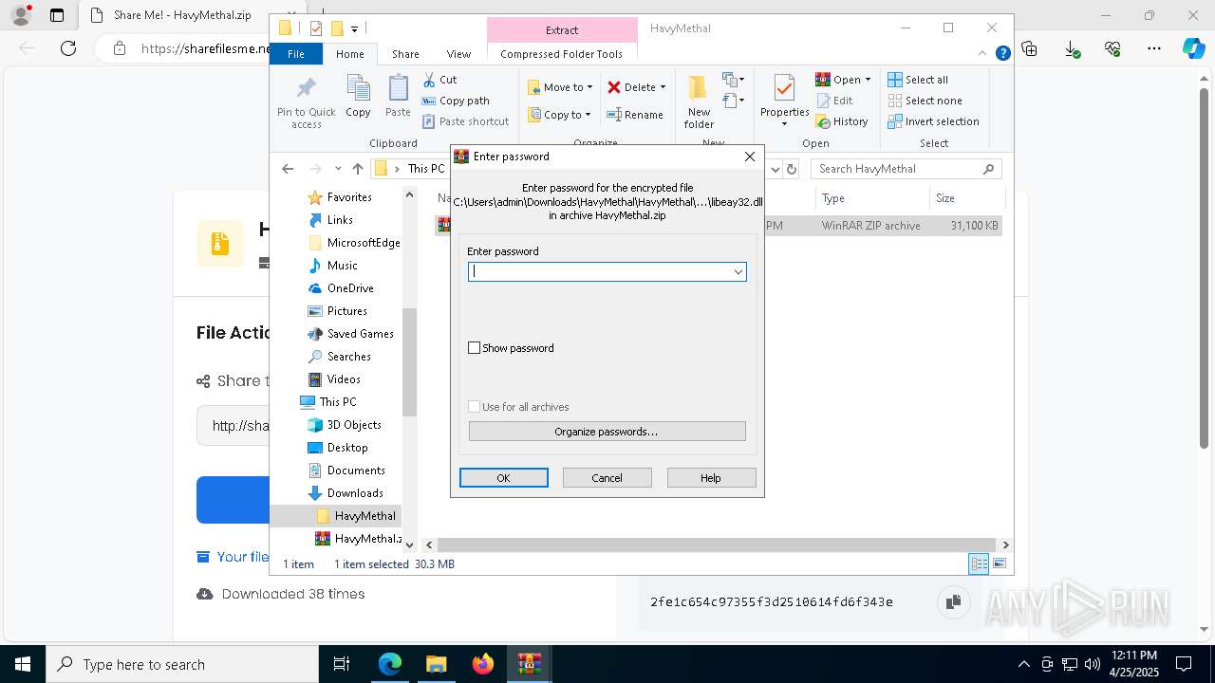Open the Delete dropdown arrow

tap(663, 87)
